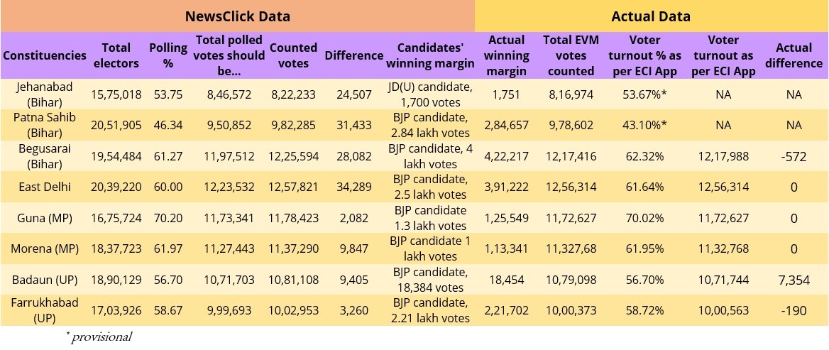This screenshot has width=829, height=350.
Task: Select the Morena (MP) constituency cell
Action: click(45, 248)
